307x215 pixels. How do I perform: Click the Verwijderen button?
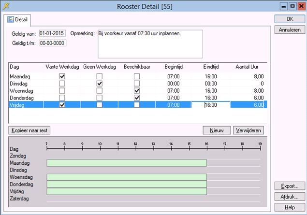(x=248, y=130)
